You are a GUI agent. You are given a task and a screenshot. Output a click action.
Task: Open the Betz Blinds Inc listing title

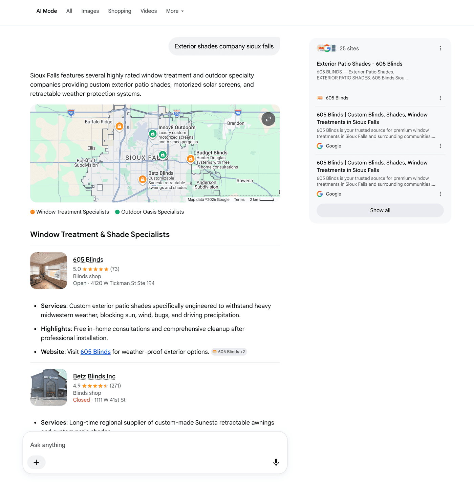tap(94, 376)
